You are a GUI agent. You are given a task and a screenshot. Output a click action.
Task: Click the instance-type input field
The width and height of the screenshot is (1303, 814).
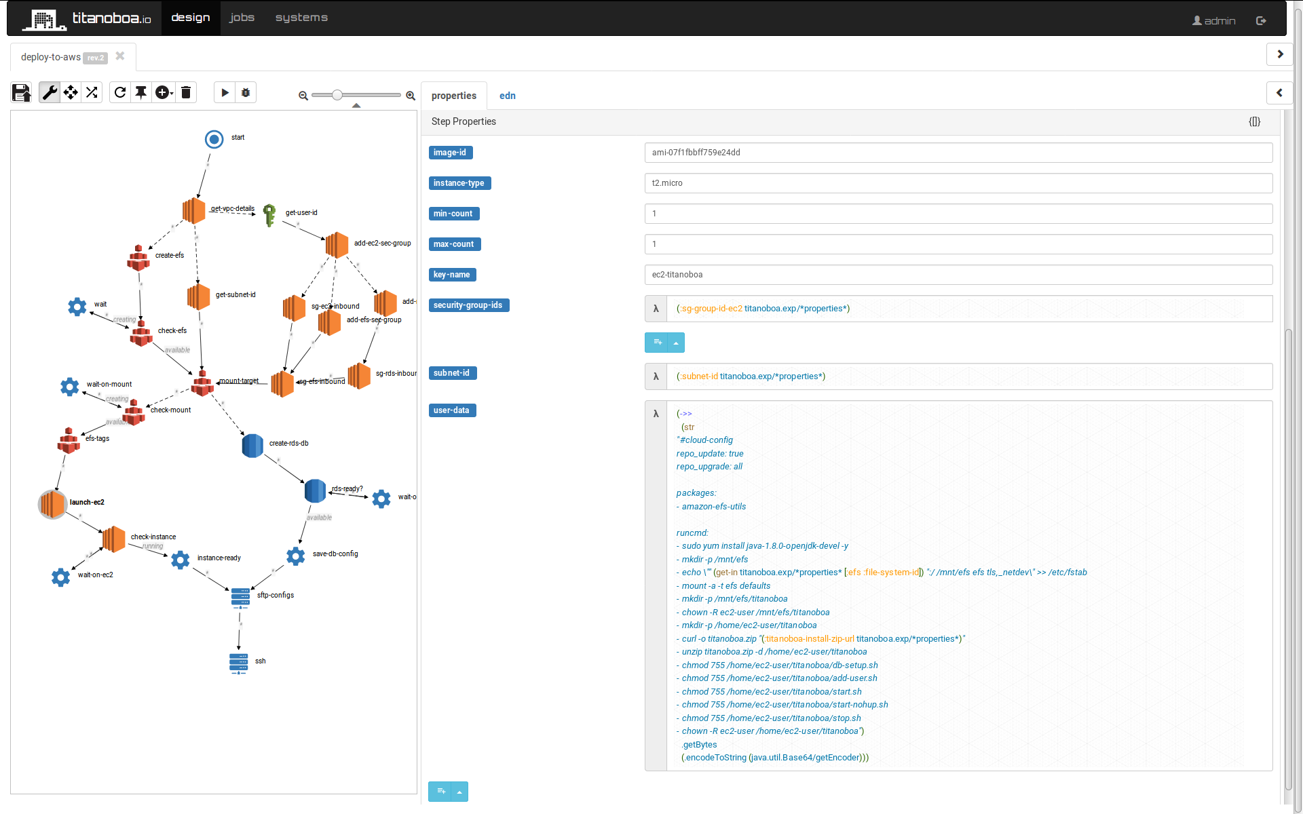click(958, 183)
